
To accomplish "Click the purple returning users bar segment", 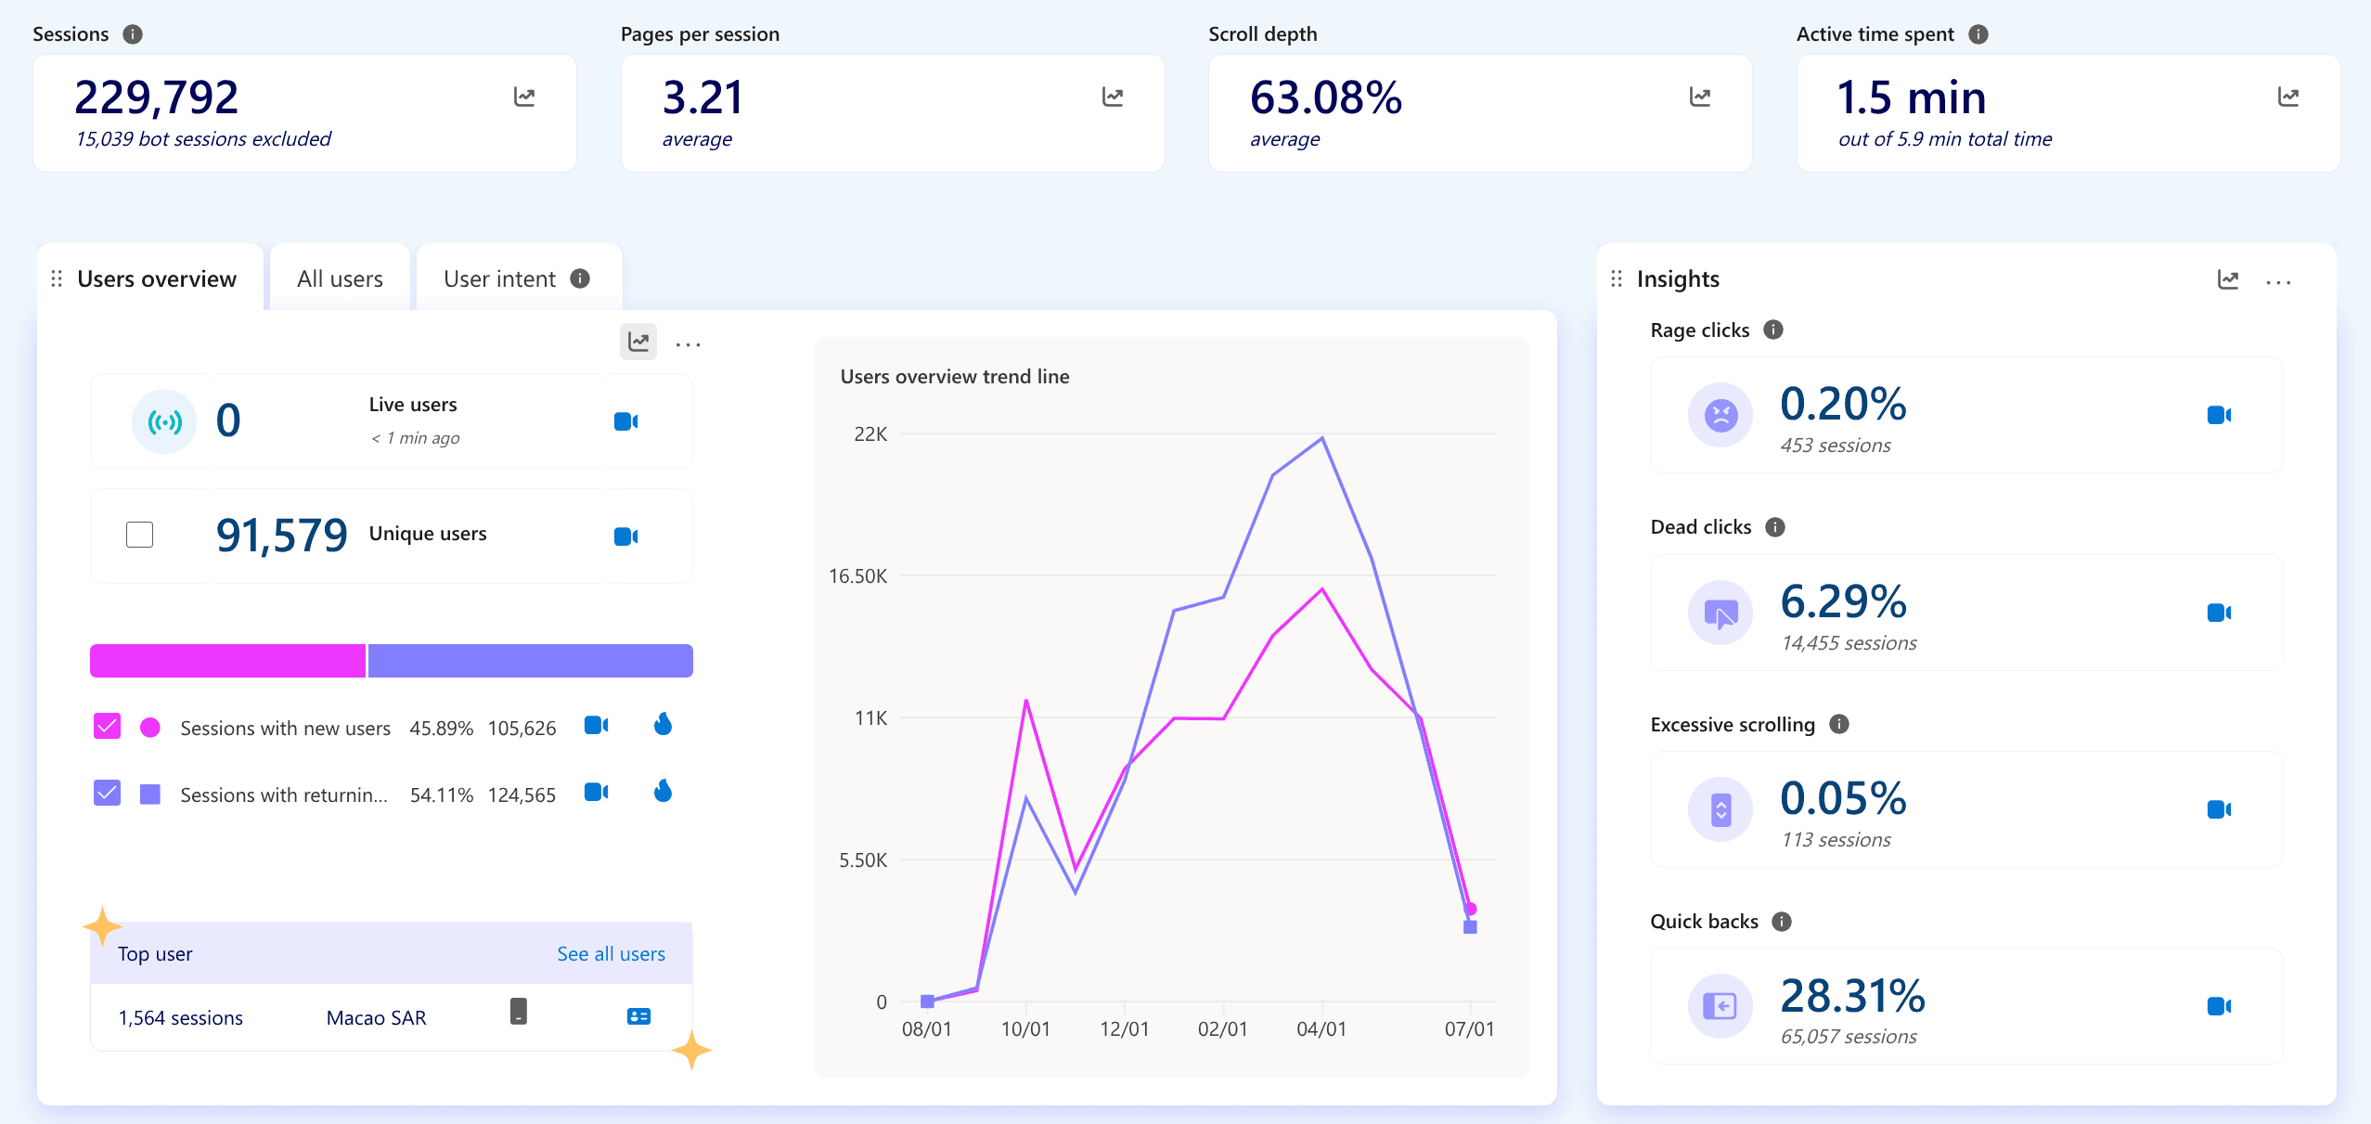I will coord(531,661).
